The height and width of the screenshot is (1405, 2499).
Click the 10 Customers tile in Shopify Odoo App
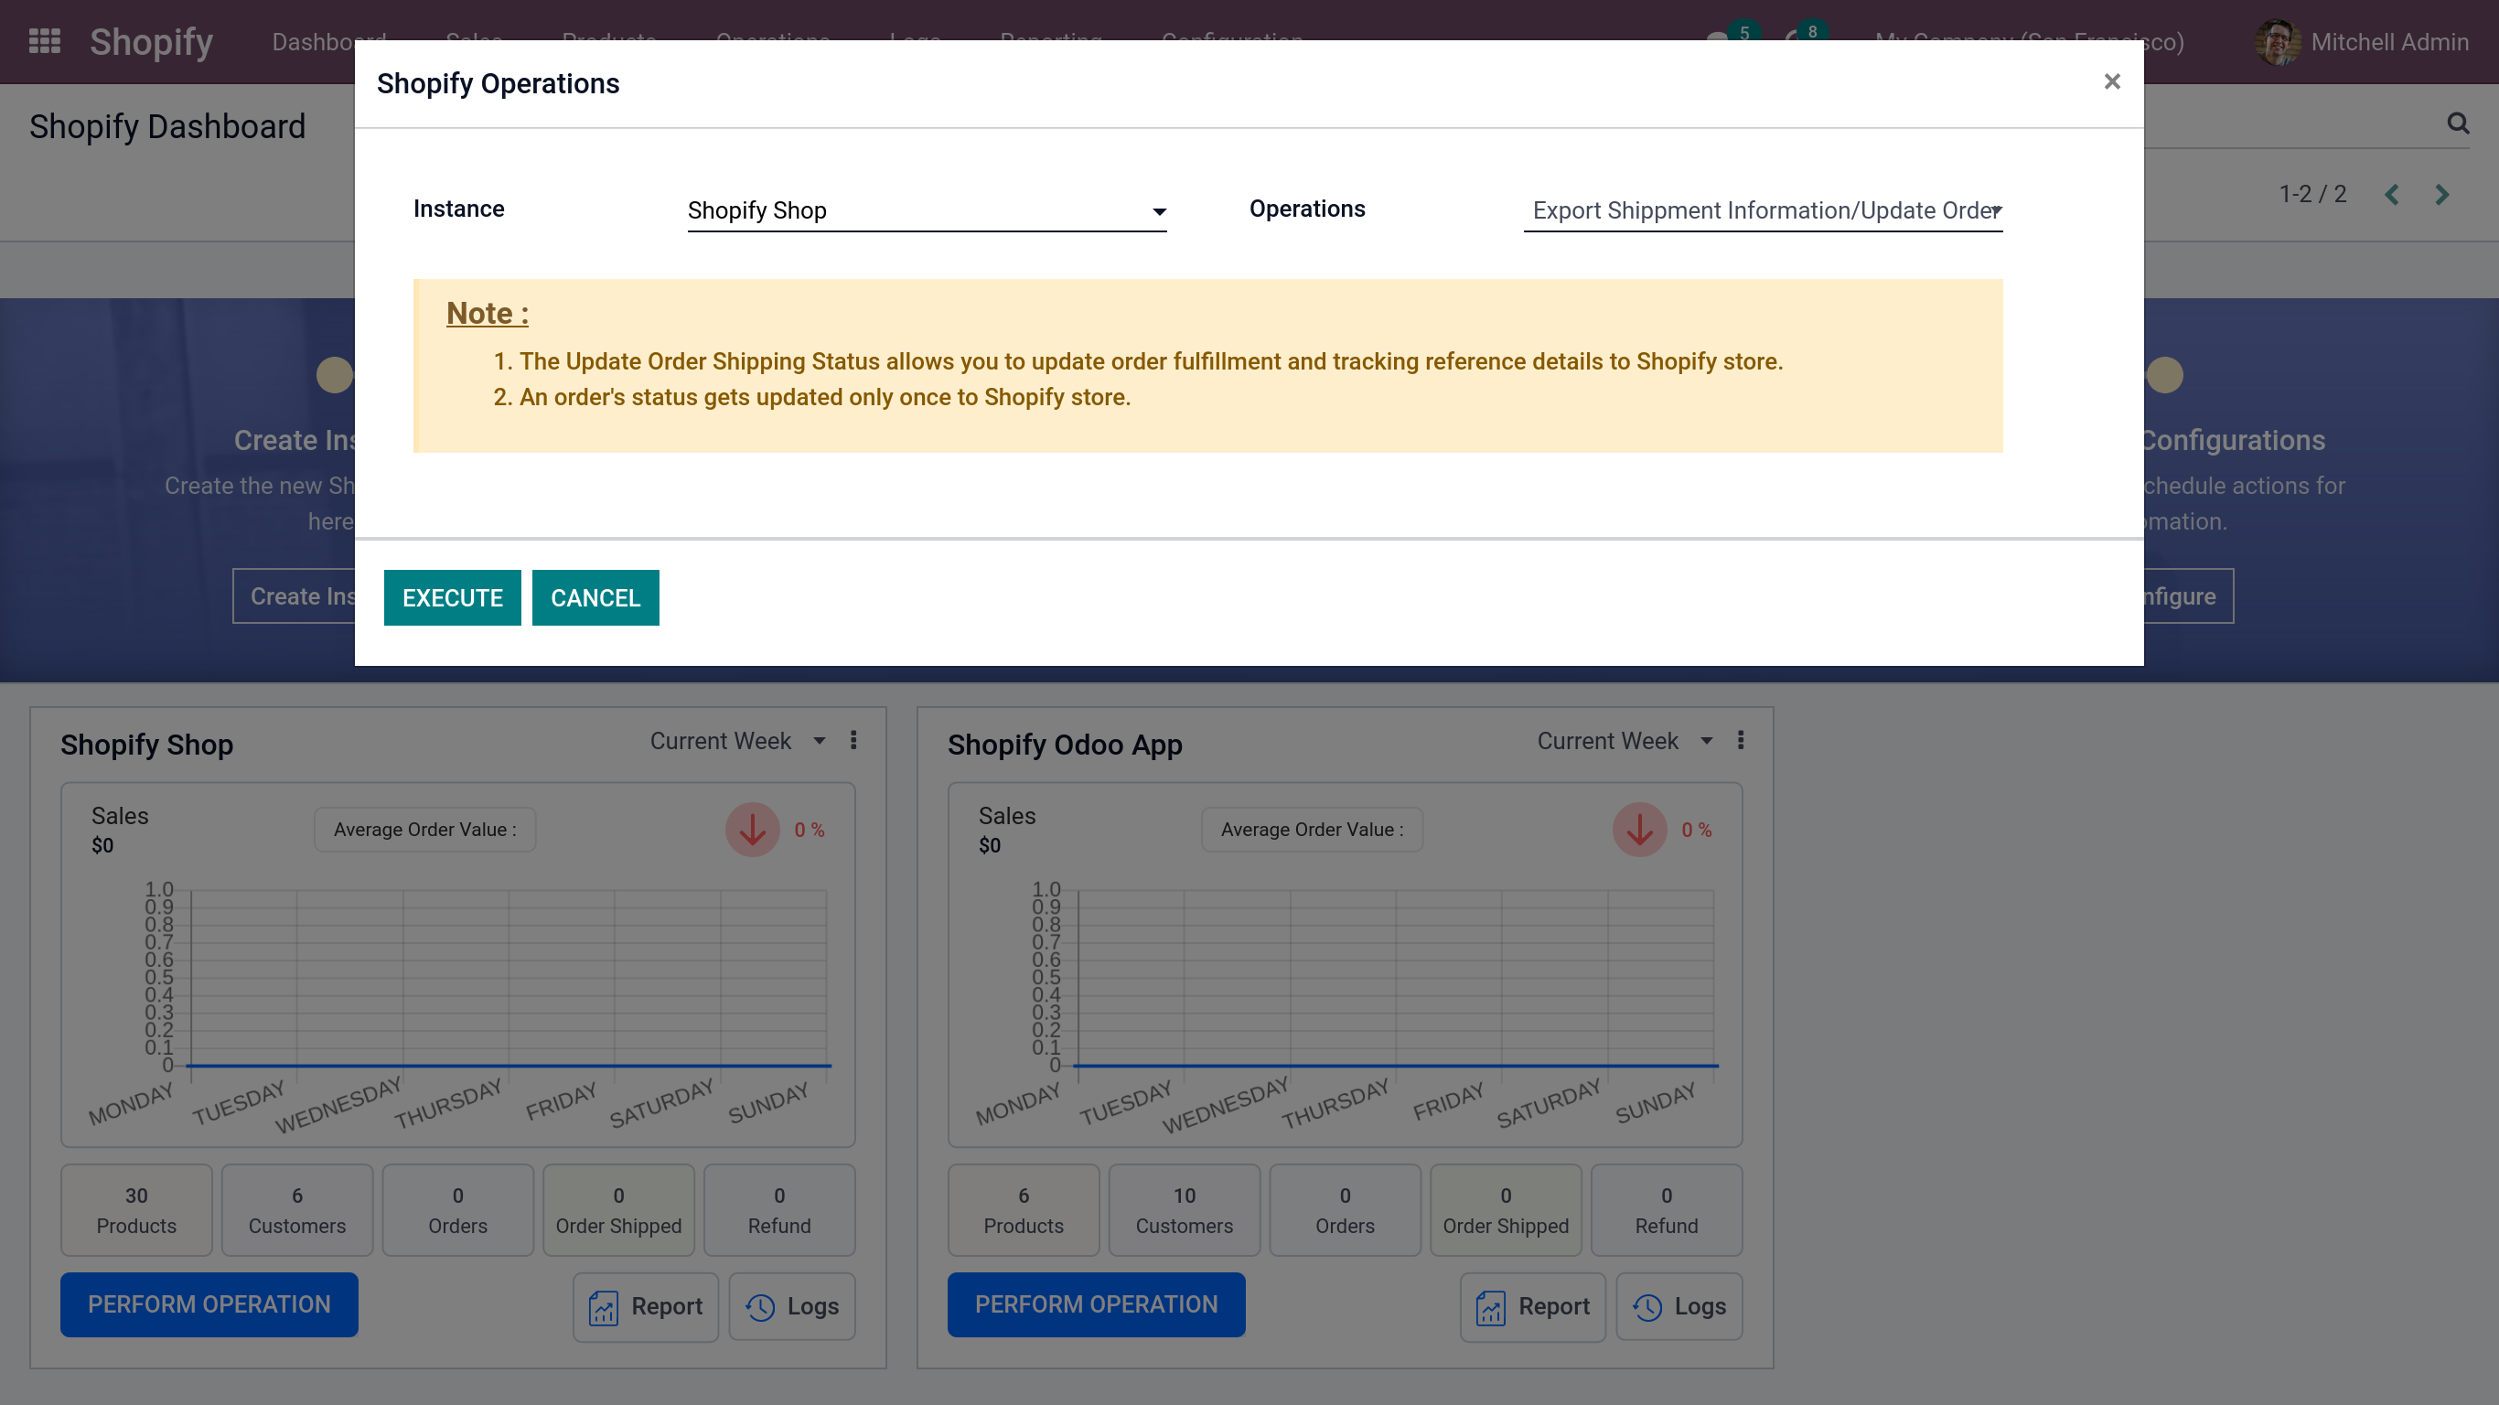(1185, 1210)
